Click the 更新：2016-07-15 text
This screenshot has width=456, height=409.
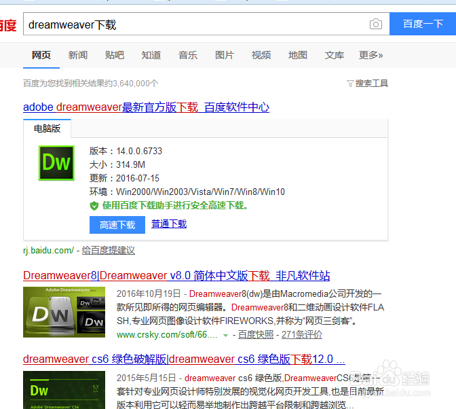[124, 178]
